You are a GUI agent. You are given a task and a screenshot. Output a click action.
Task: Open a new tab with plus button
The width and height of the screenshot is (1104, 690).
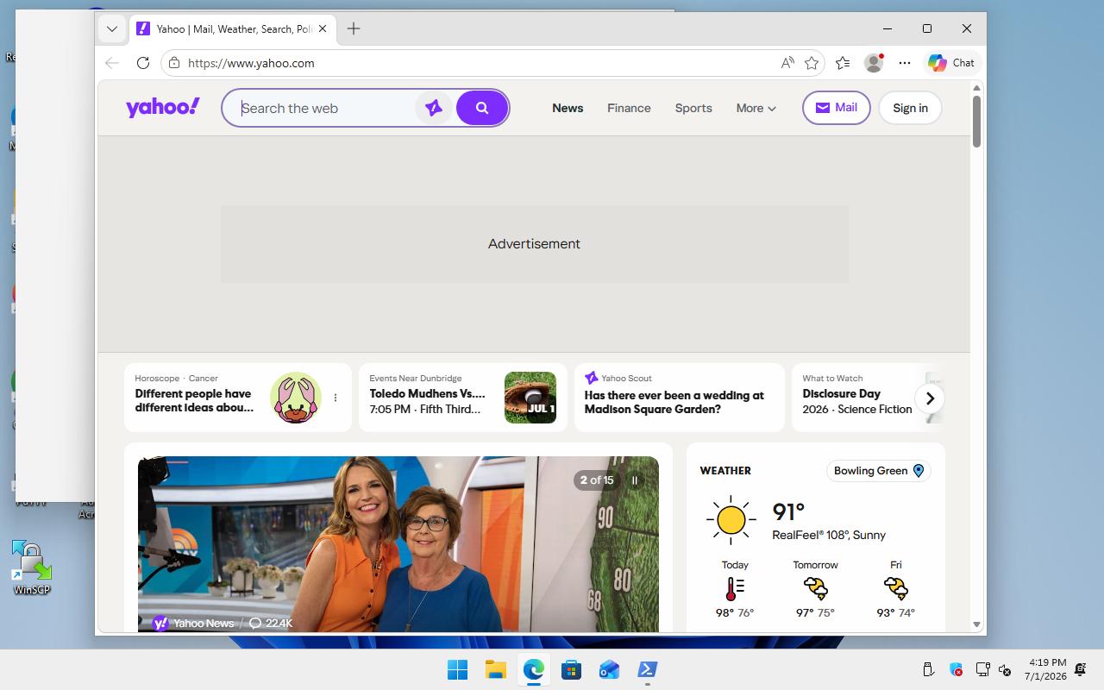click(x=354, y=28)
